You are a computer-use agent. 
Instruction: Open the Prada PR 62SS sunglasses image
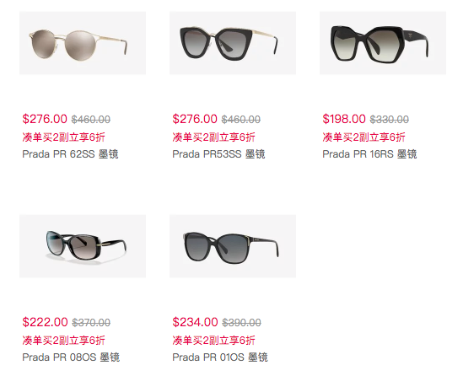pos(83,43)
